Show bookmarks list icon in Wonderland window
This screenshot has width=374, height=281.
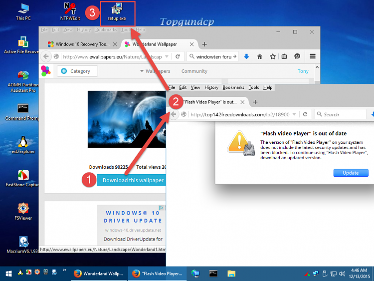pos(284,56)
